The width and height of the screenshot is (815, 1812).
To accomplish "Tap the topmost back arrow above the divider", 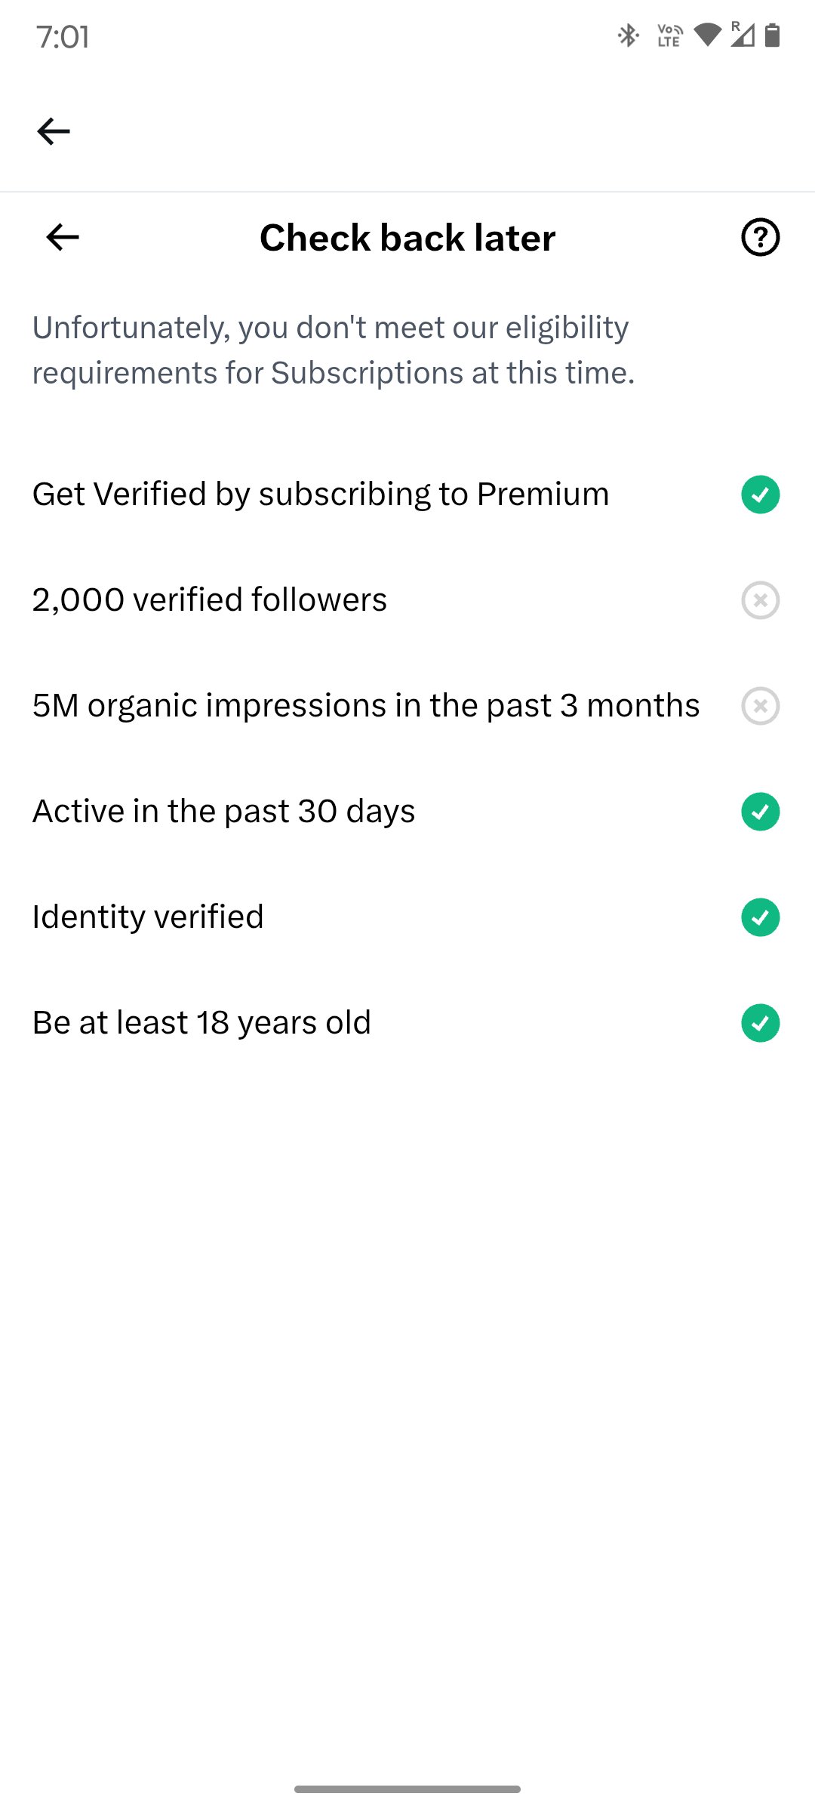I will click(54, 131).
